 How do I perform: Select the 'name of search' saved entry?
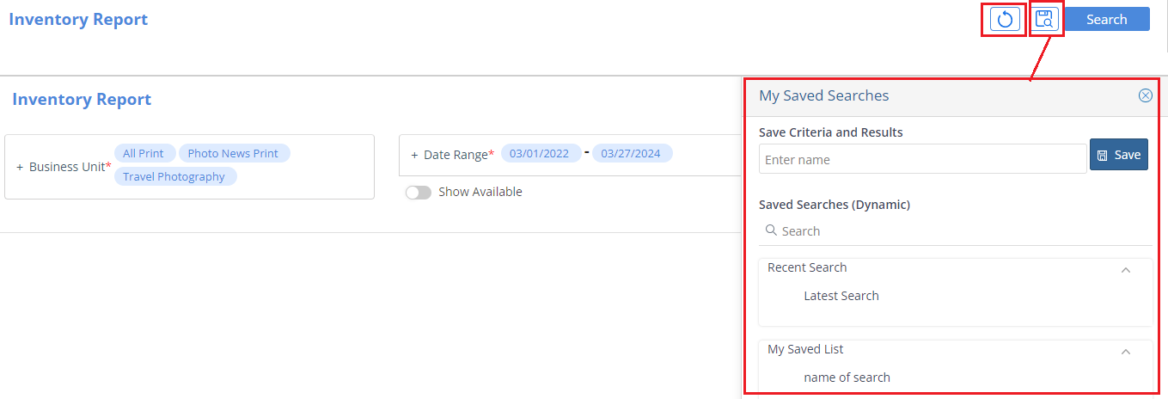pos(847,378)
